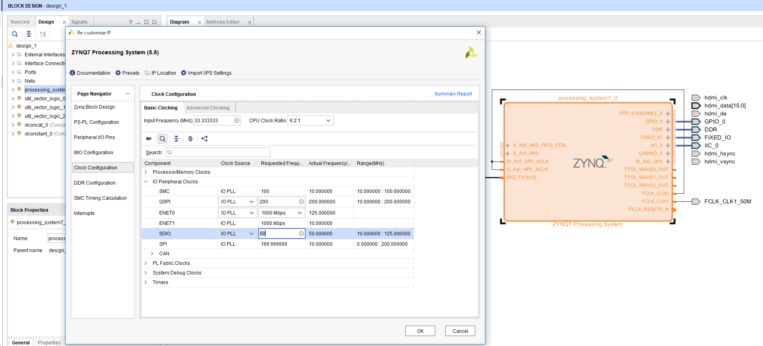The image size is (763, 346).
Task: Expand all rows in clock configuration table
Action: pos(190,139)
